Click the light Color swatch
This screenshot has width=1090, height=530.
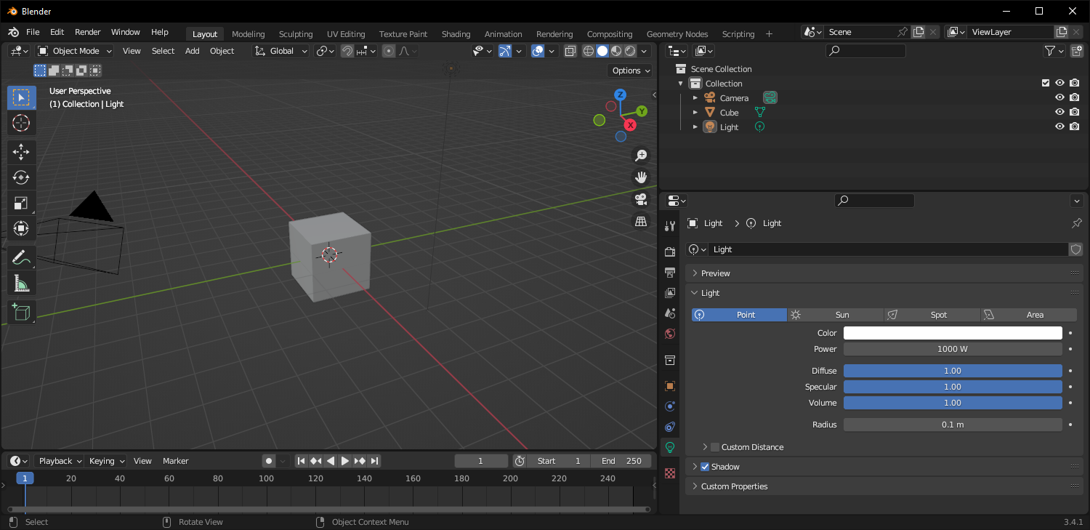point(953,333)
